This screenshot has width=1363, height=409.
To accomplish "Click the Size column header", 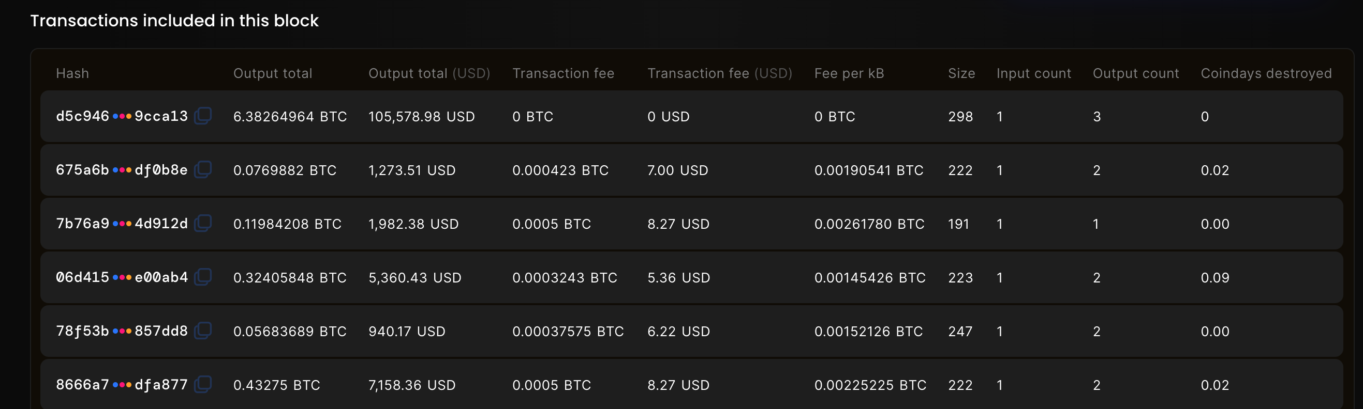I will tap(961, 73).
